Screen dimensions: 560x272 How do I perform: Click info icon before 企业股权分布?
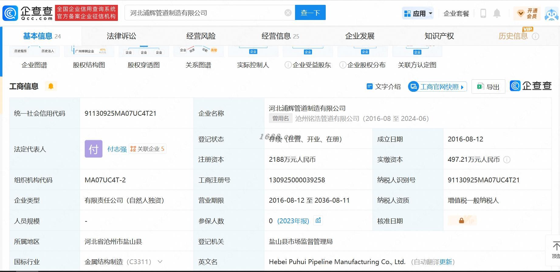(x=342, y=65)
